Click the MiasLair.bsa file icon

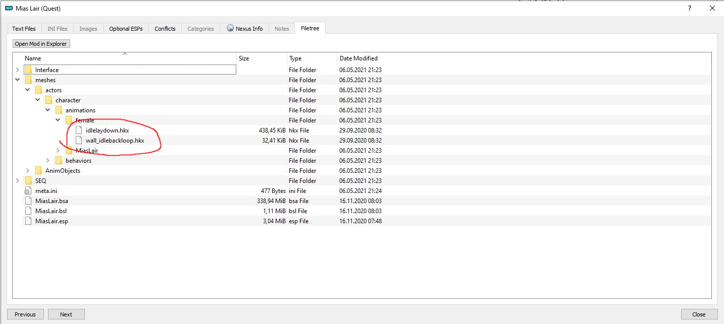click(28, 201)
